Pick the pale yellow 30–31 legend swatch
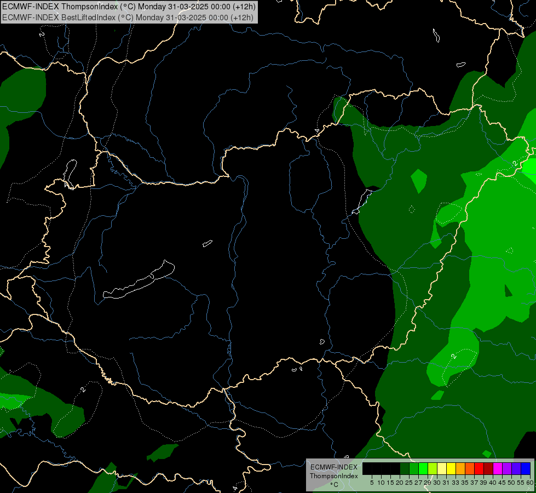Image resolution: width=536 pixels, height=493 pixels. point(442,468)
